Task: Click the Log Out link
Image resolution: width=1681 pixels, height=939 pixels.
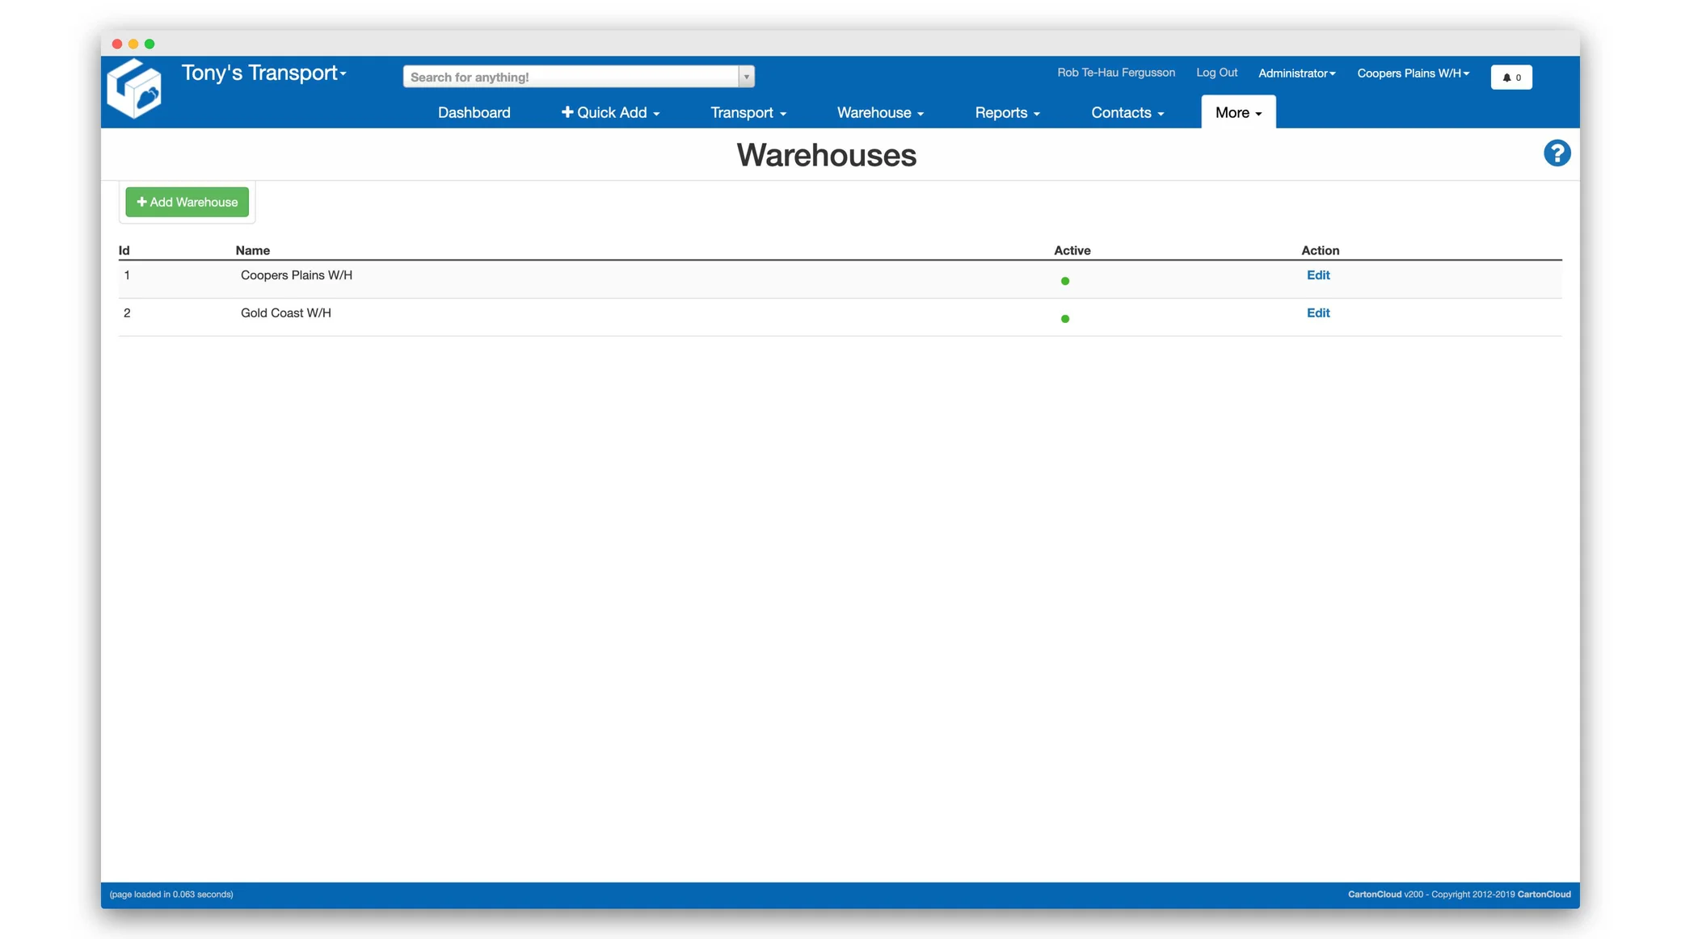Action: (x=1216, y=73)
